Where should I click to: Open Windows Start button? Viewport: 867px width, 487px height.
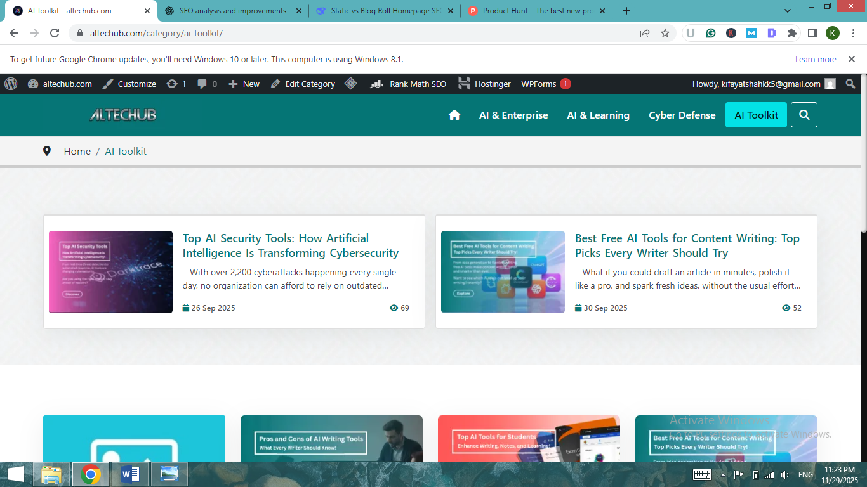[16, 474]
